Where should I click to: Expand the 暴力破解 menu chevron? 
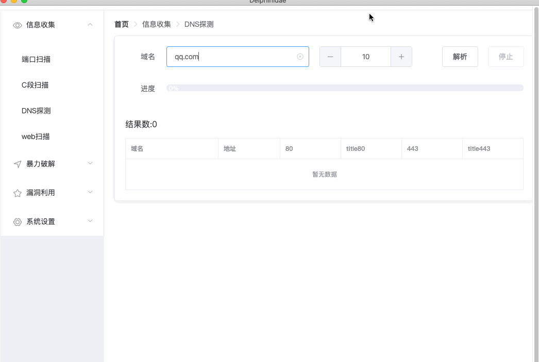pyautogui.click(x=90, y=163)
